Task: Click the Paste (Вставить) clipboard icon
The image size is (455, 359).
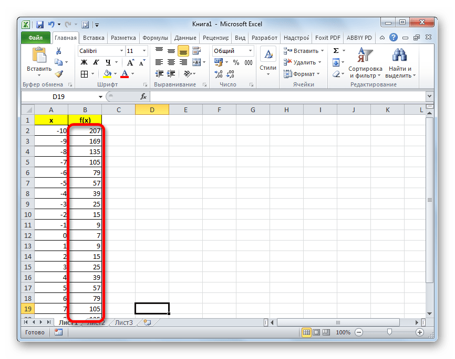Action: pyautogui.click(x=39, y=55)
